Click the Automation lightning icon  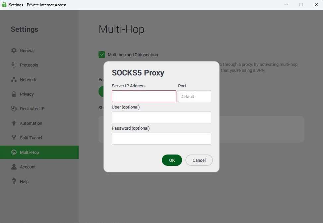pos(14,123)
